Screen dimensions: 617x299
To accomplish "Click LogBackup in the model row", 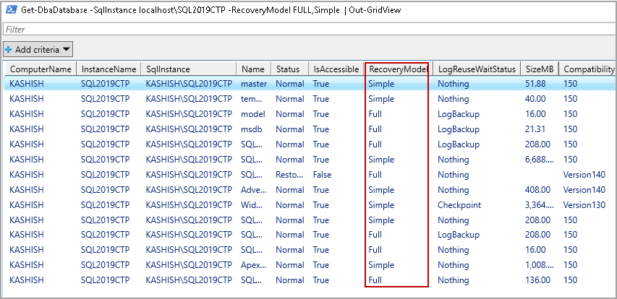I will pos(459,114).
